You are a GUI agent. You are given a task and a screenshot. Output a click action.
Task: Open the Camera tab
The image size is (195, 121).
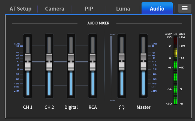click(x=55, y=8)
